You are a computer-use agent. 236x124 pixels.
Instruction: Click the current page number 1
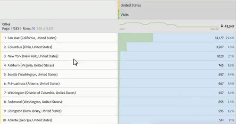11,28
